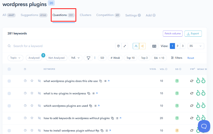Screen dimensions: 213x134
Task: Star 'how to add keywords in wordpress without plugins'
Action: coord(32,118)
